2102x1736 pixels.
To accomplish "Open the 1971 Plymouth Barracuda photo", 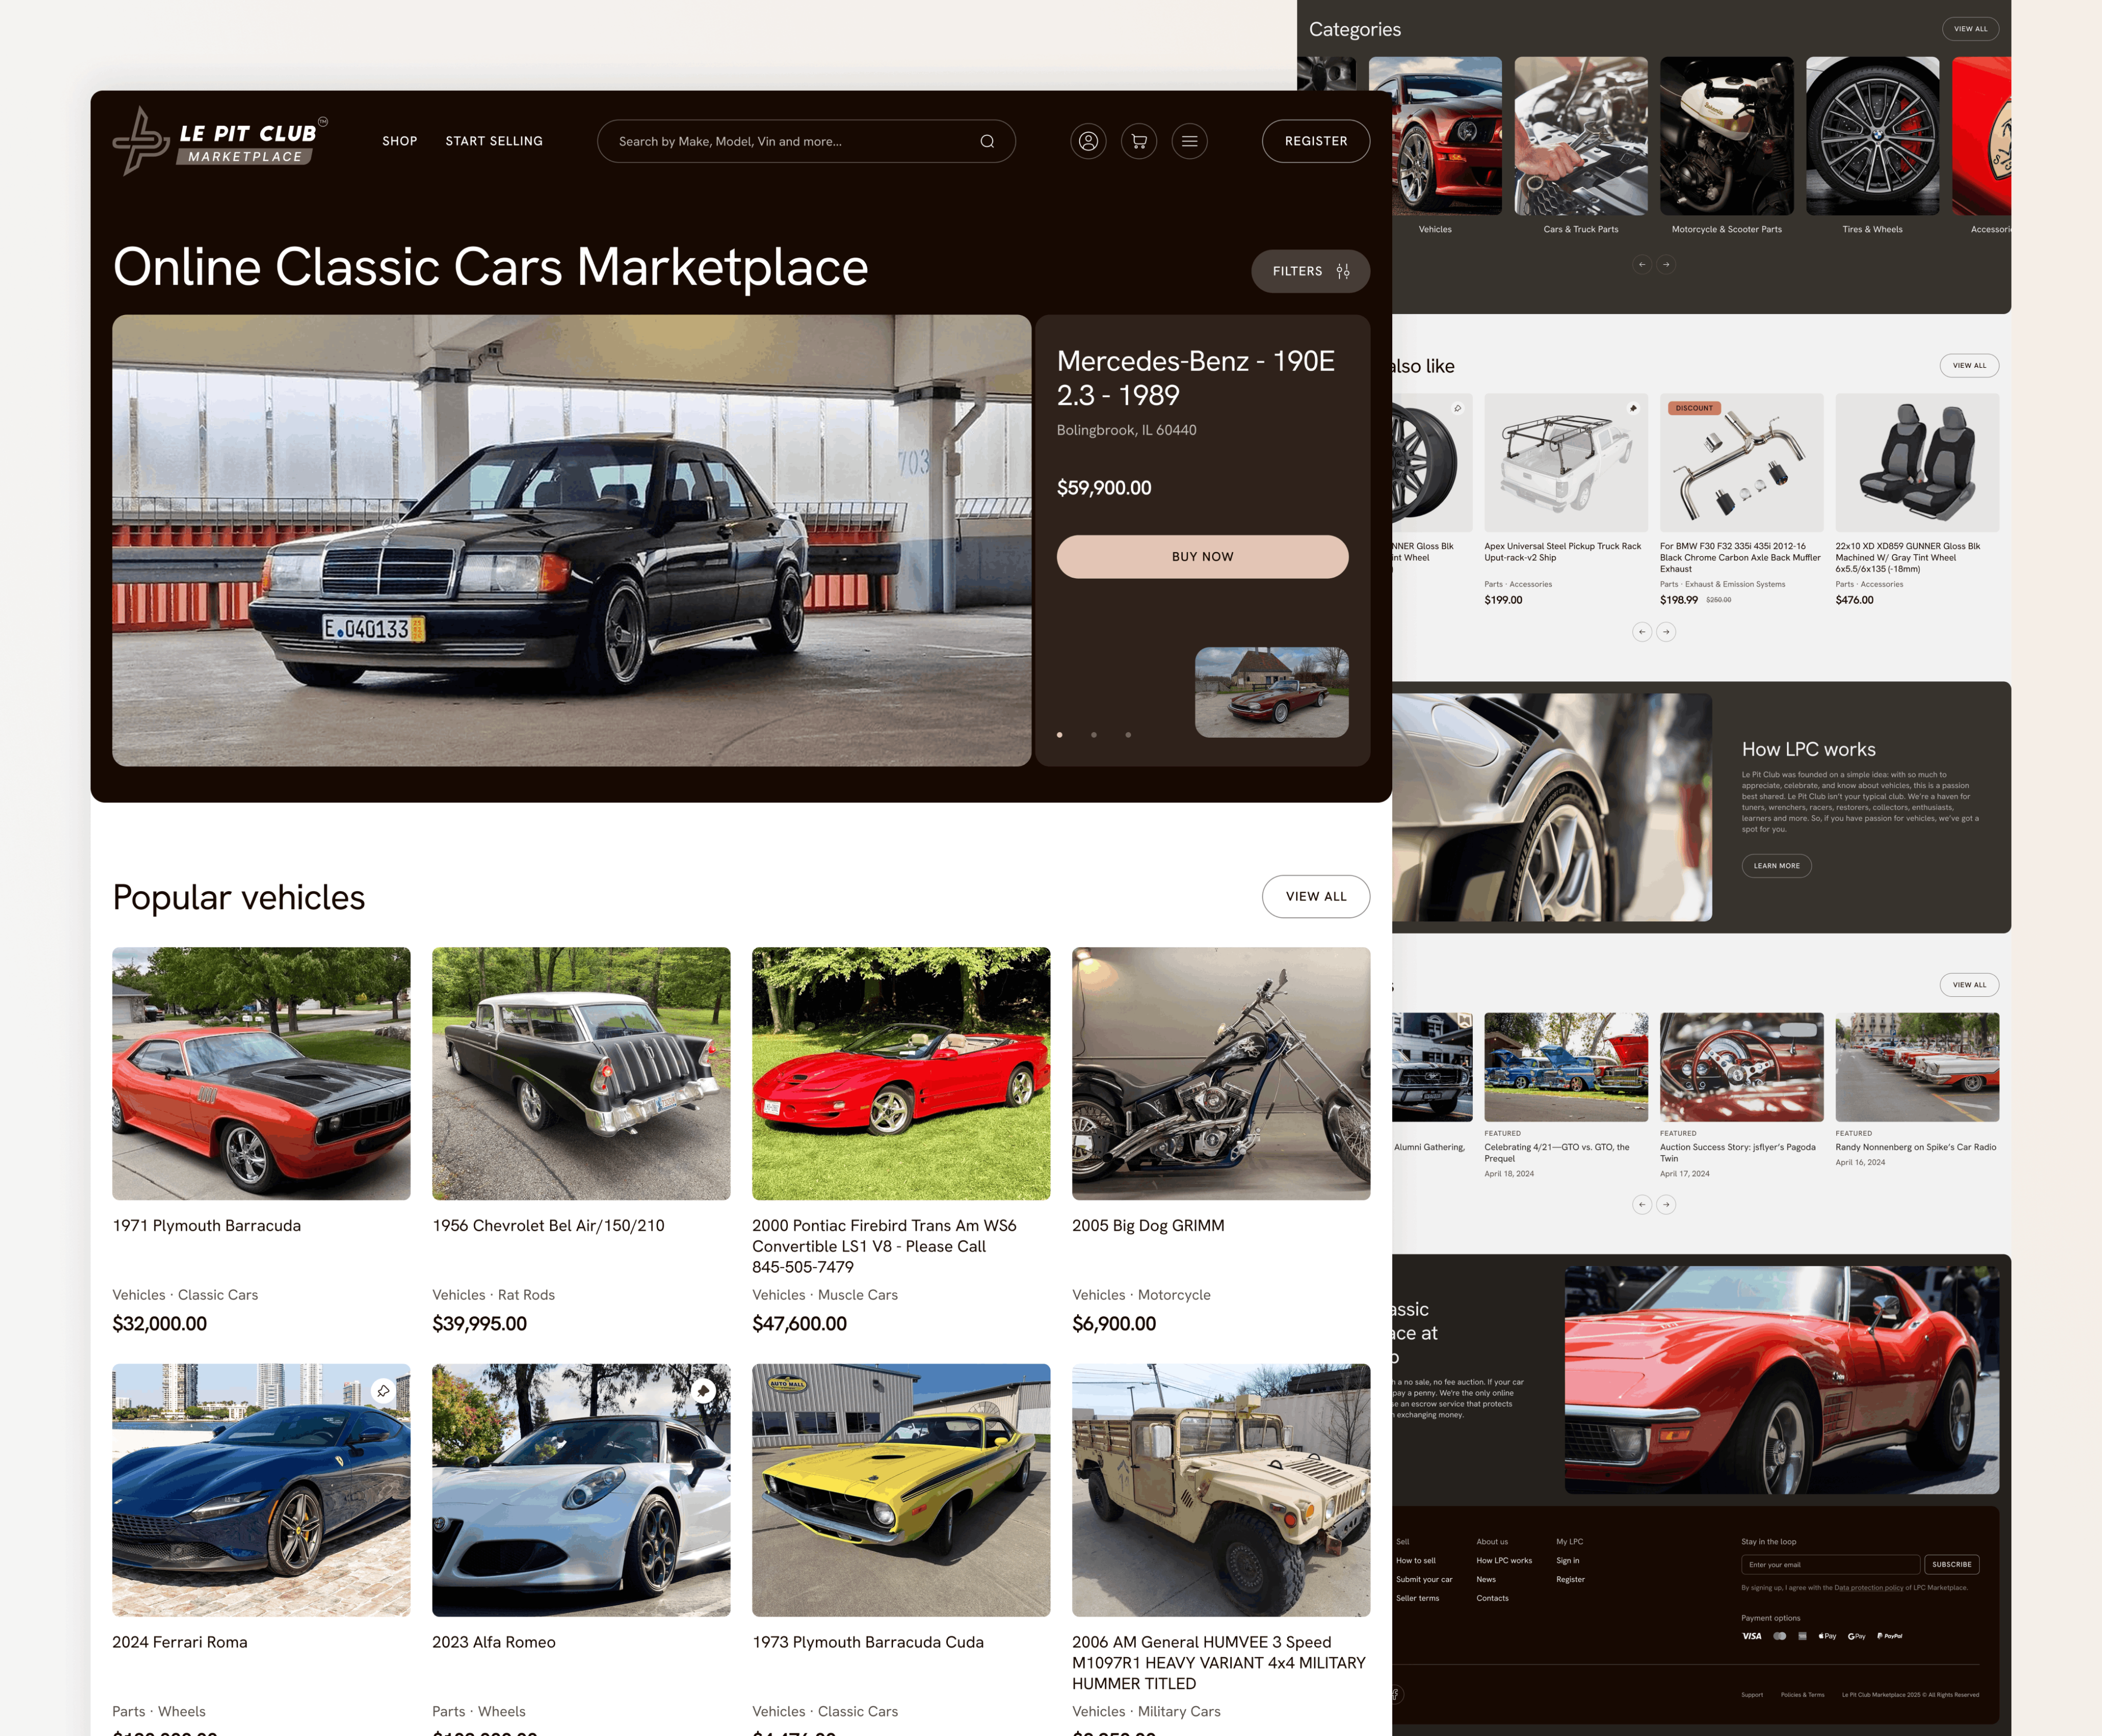I will [261, 1073].
